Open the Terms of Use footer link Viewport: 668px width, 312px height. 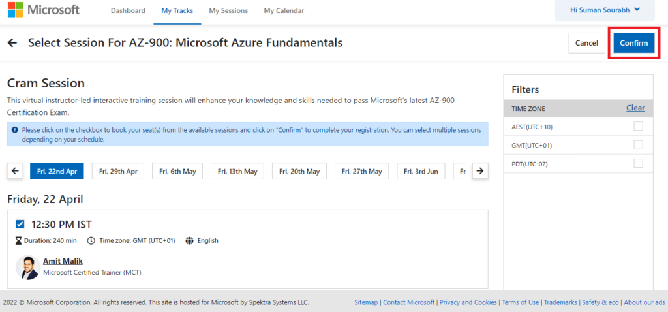point(520,302)
